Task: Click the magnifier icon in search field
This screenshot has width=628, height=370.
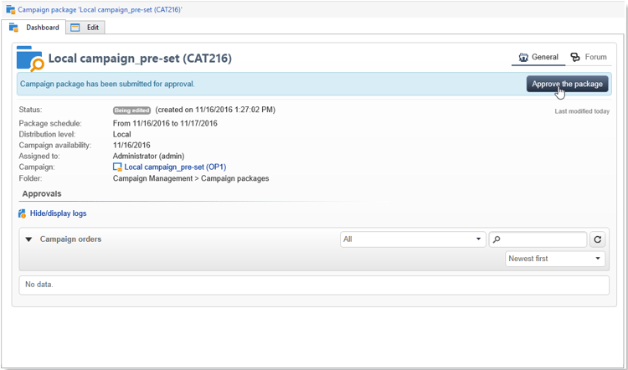Action: coord(497,239)
